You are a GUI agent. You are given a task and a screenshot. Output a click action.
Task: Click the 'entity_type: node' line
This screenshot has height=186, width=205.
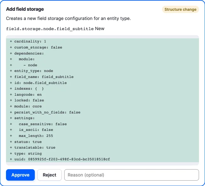[x=102, y=71]
